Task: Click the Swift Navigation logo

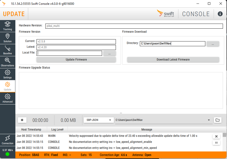Action: point(166,13)
